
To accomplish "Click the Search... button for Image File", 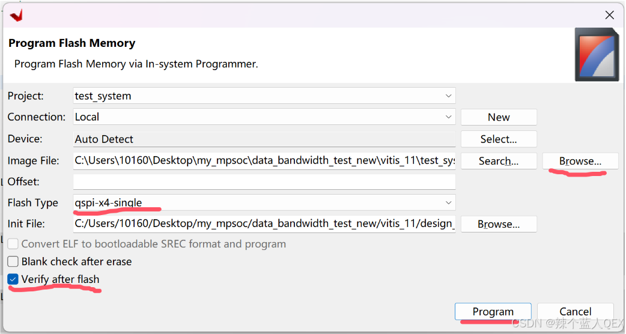I will [499, 161].
